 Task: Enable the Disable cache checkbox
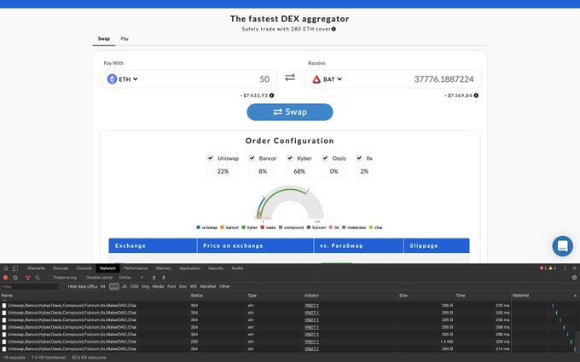[x=82, y=278]
